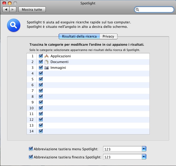Toggle the checkbox in row 13
176x166 pixels.
tap(41, 125)
